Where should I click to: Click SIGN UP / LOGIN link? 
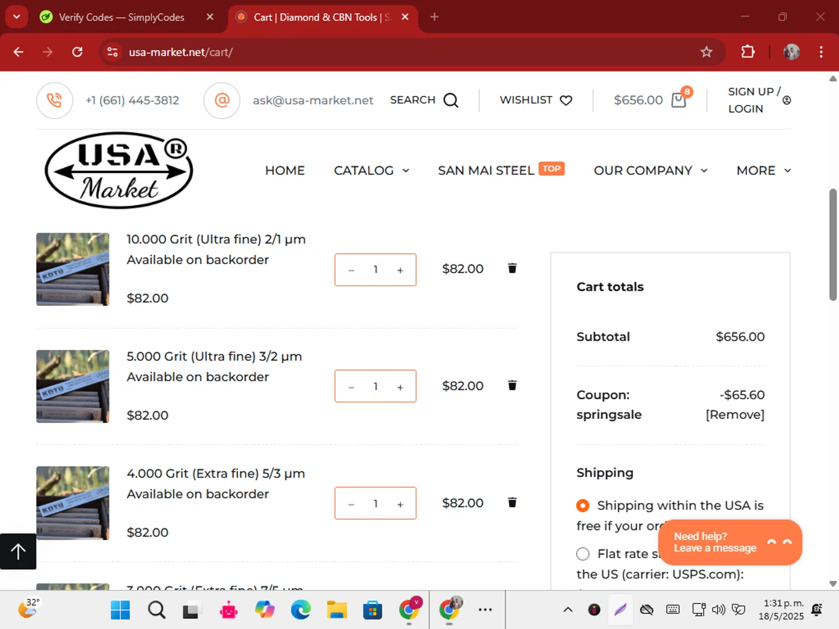[x=754, y=100]
